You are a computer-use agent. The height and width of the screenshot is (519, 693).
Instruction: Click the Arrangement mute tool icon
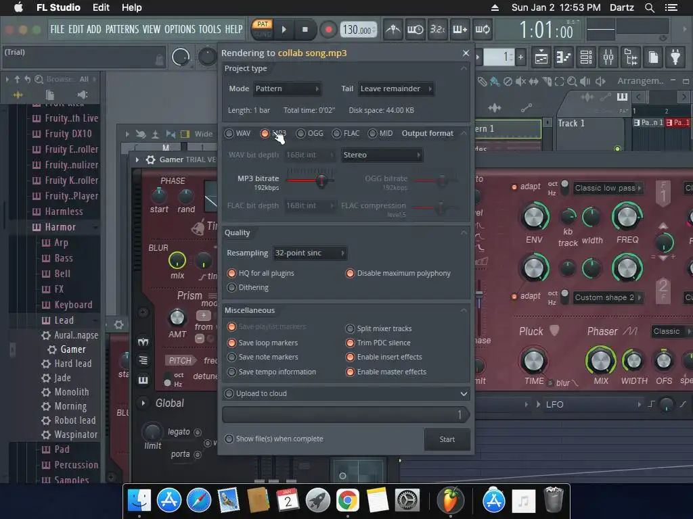coord(521,82)
